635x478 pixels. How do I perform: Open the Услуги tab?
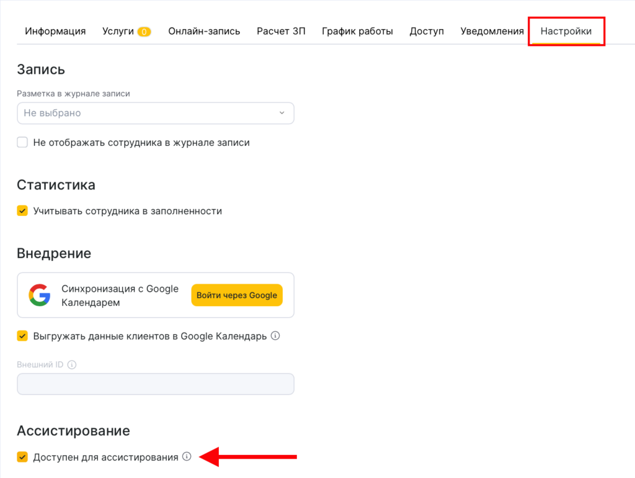(x=118, y=31)
